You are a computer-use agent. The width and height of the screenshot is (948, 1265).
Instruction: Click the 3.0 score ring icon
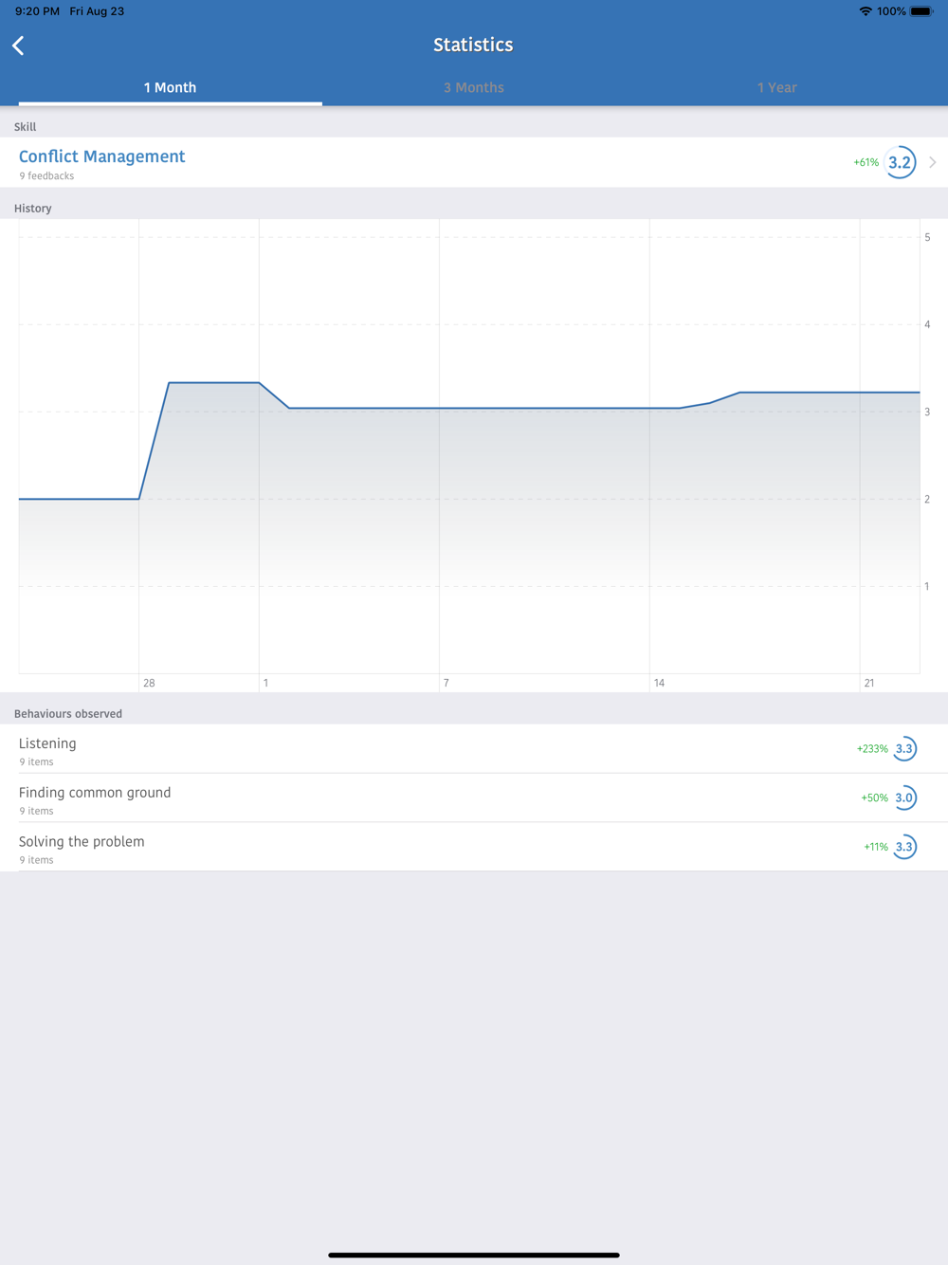pyautogui.click(x=904, y=798)
